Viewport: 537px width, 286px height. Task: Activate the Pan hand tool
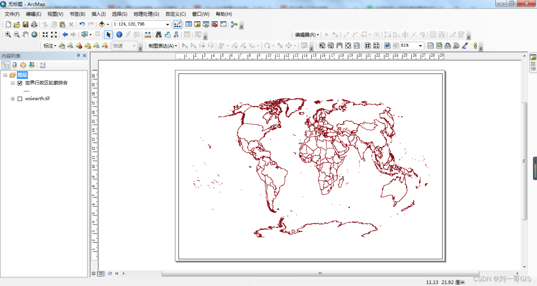point(25,35)
